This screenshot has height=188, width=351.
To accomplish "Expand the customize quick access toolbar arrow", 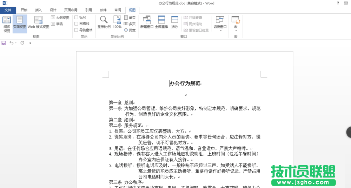I will (x=30, y=43).
